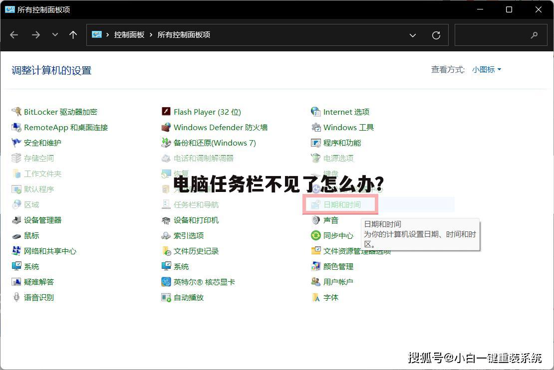
Task: Open the 鼠标 (Mouse) settings
Action: pyautogui.click(x=31, y=235)
